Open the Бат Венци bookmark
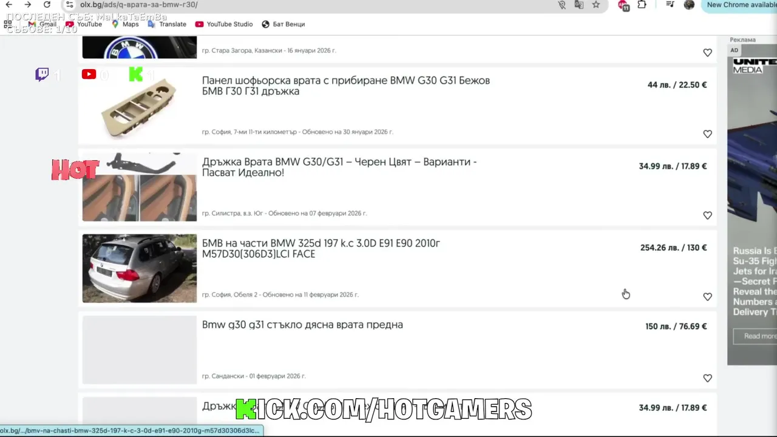777x437 pixels. (x=283, y=24)
